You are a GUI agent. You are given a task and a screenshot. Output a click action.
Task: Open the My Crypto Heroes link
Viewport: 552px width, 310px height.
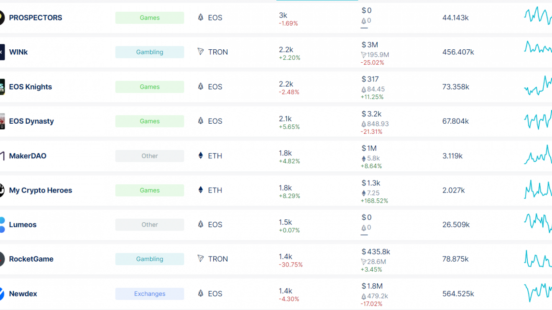point(41,190)
